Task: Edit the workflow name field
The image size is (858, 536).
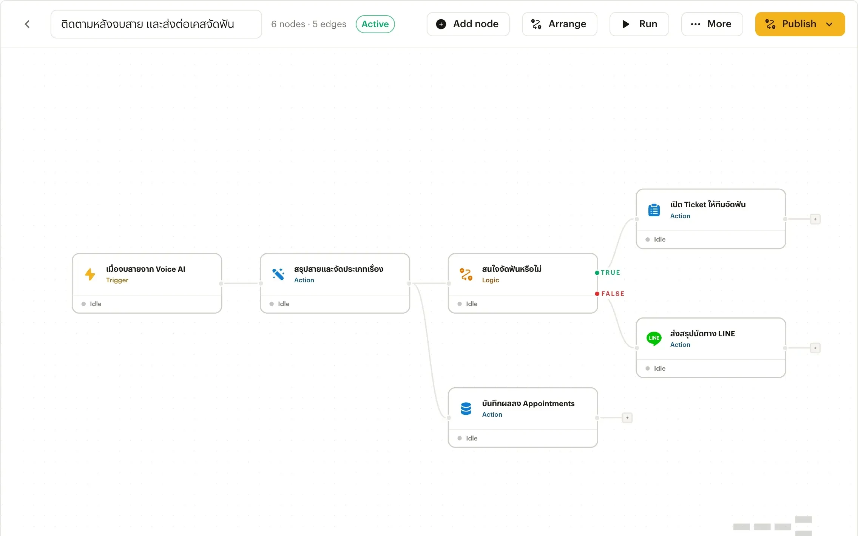Action: [156, 24]
